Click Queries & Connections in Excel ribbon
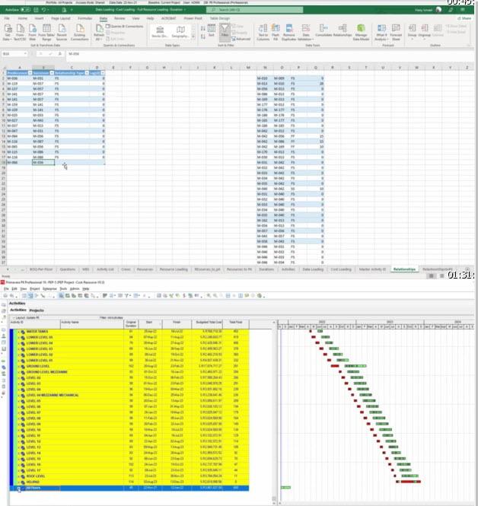 tap(125, 26)
